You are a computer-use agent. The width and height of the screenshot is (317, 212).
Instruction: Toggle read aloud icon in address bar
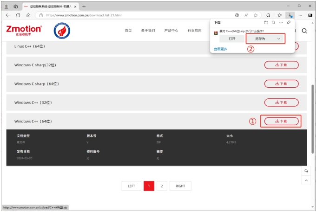tap(246, 15)
